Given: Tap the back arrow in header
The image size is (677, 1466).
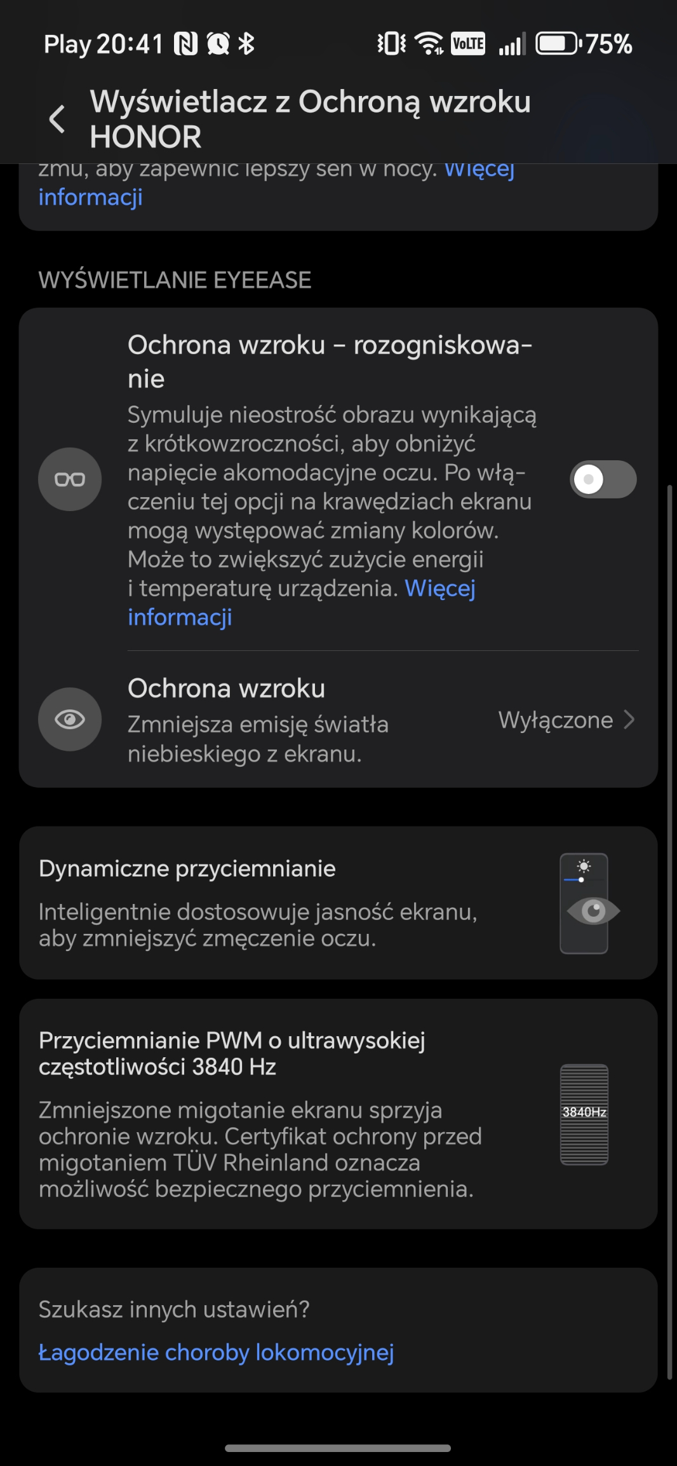Looking at the screenshot, I should [57, 119].
